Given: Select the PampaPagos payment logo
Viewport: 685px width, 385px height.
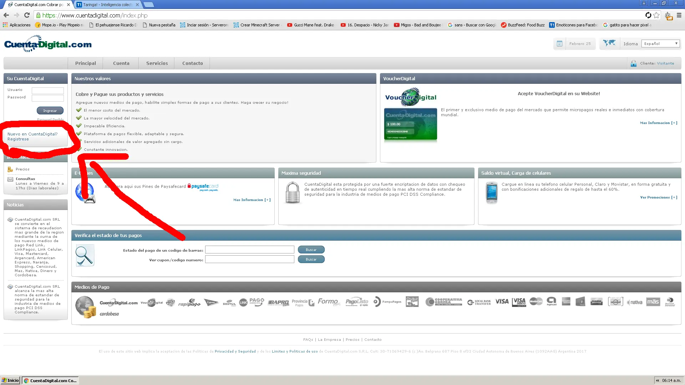Looking at the screenshot, I should pyautogui.click(x=387, y=302).
